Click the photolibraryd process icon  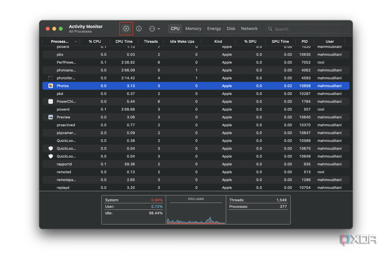50,78
